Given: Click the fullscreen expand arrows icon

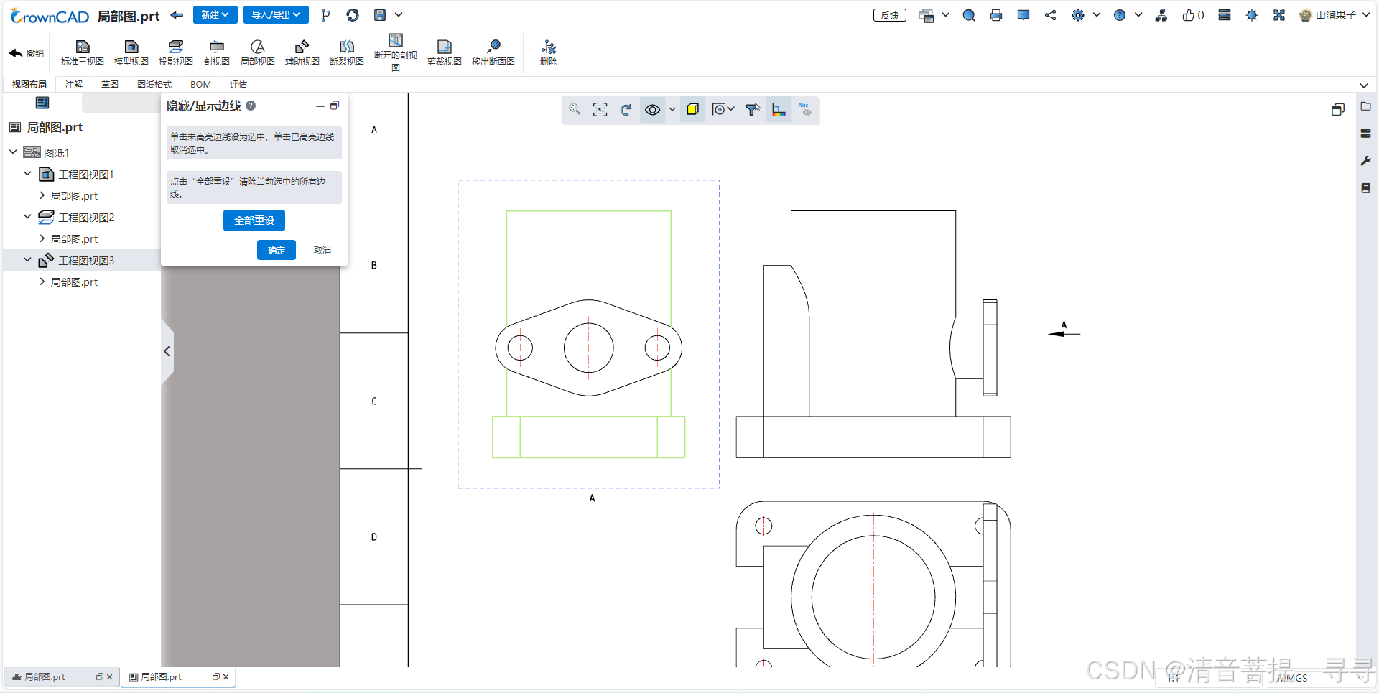Looking at the screenshot, I should (1279, 15).
